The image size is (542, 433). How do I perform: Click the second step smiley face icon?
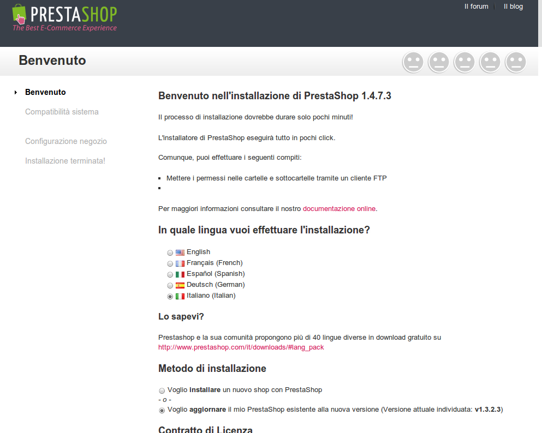[x=439, y=62]
